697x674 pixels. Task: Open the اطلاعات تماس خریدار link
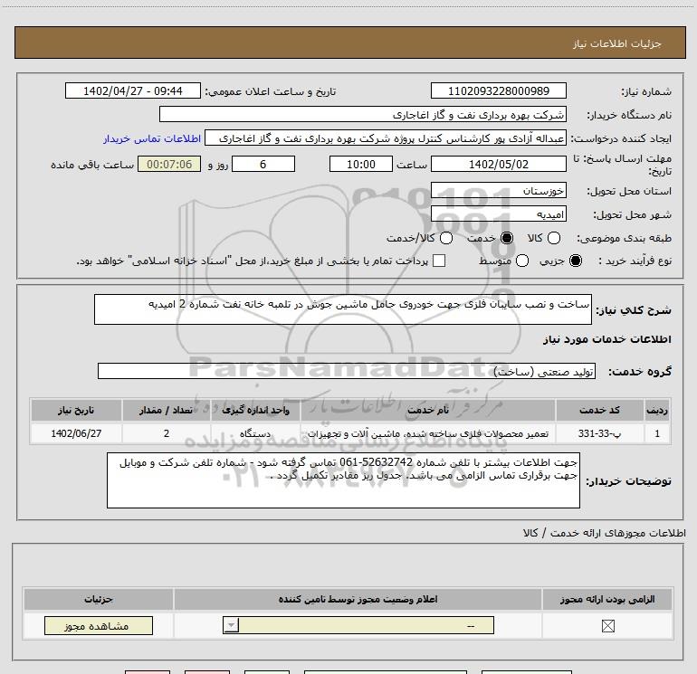click(152, 138)
